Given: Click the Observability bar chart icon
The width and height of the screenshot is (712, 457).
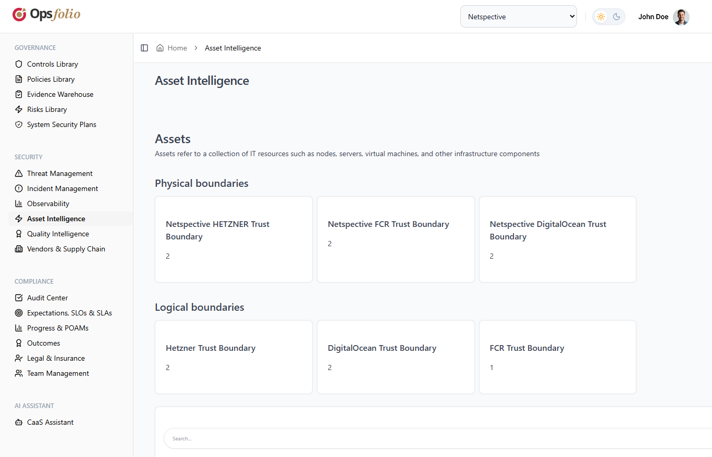Looking at the screenshot, I should 19,204.
